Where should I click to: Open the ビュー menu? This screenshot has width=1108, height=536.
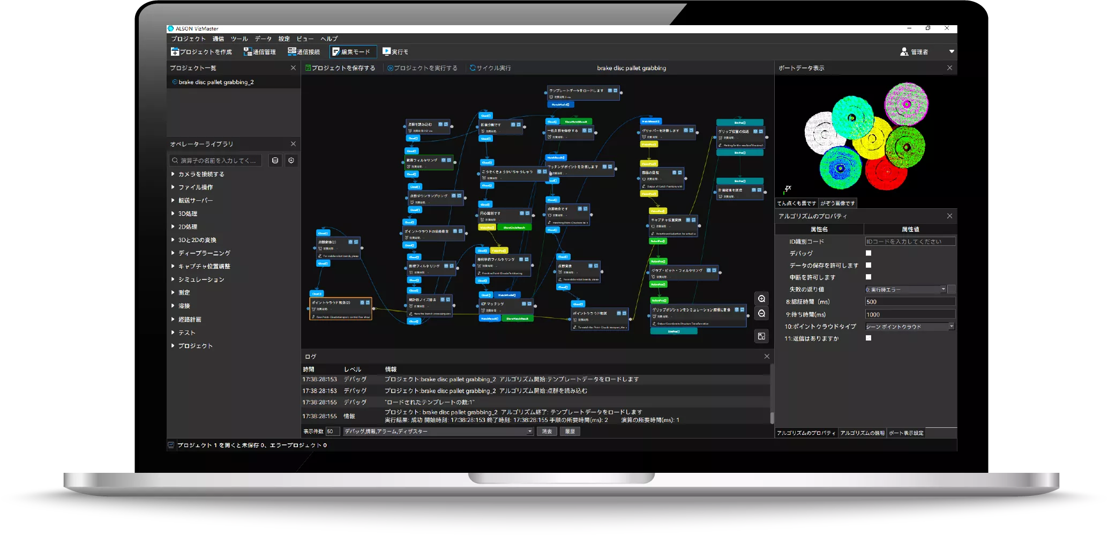tap(305, 39)
